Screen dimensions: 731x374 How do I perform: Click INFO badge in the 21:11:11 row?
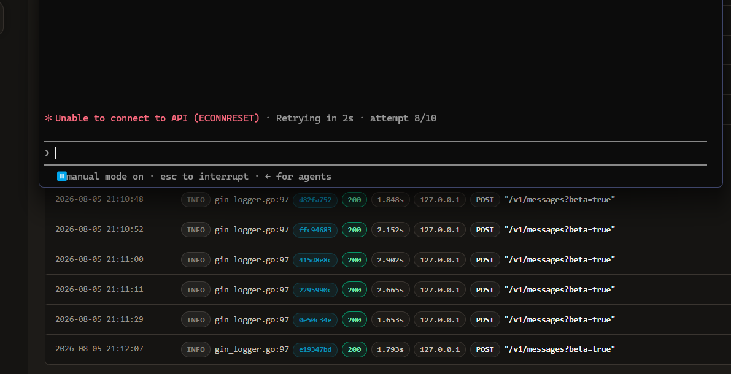point(196,290)
